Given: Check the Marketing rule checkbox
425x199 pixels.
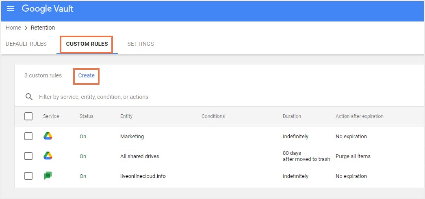Looking at the screenshot, I should (x=28, y=136).
